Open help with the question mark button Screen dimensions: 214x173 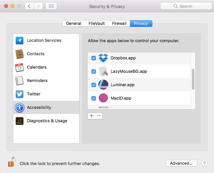pos(204,163)
